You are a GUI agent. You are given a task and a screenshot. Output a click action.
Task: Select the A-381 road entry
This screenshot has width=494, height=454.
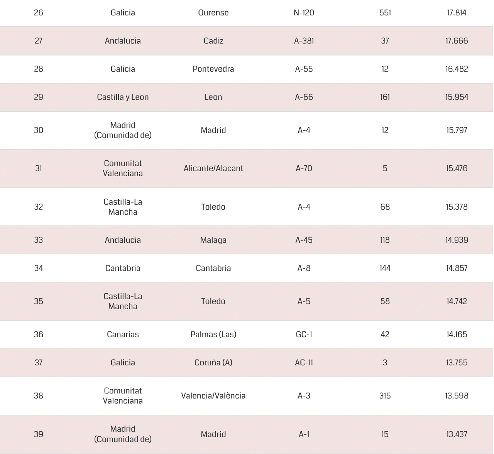tap(304, 41)
